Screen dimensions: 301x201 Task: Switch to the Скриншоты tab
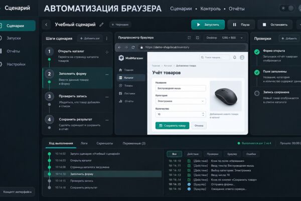pyautogui.click(x=105, y=143)
